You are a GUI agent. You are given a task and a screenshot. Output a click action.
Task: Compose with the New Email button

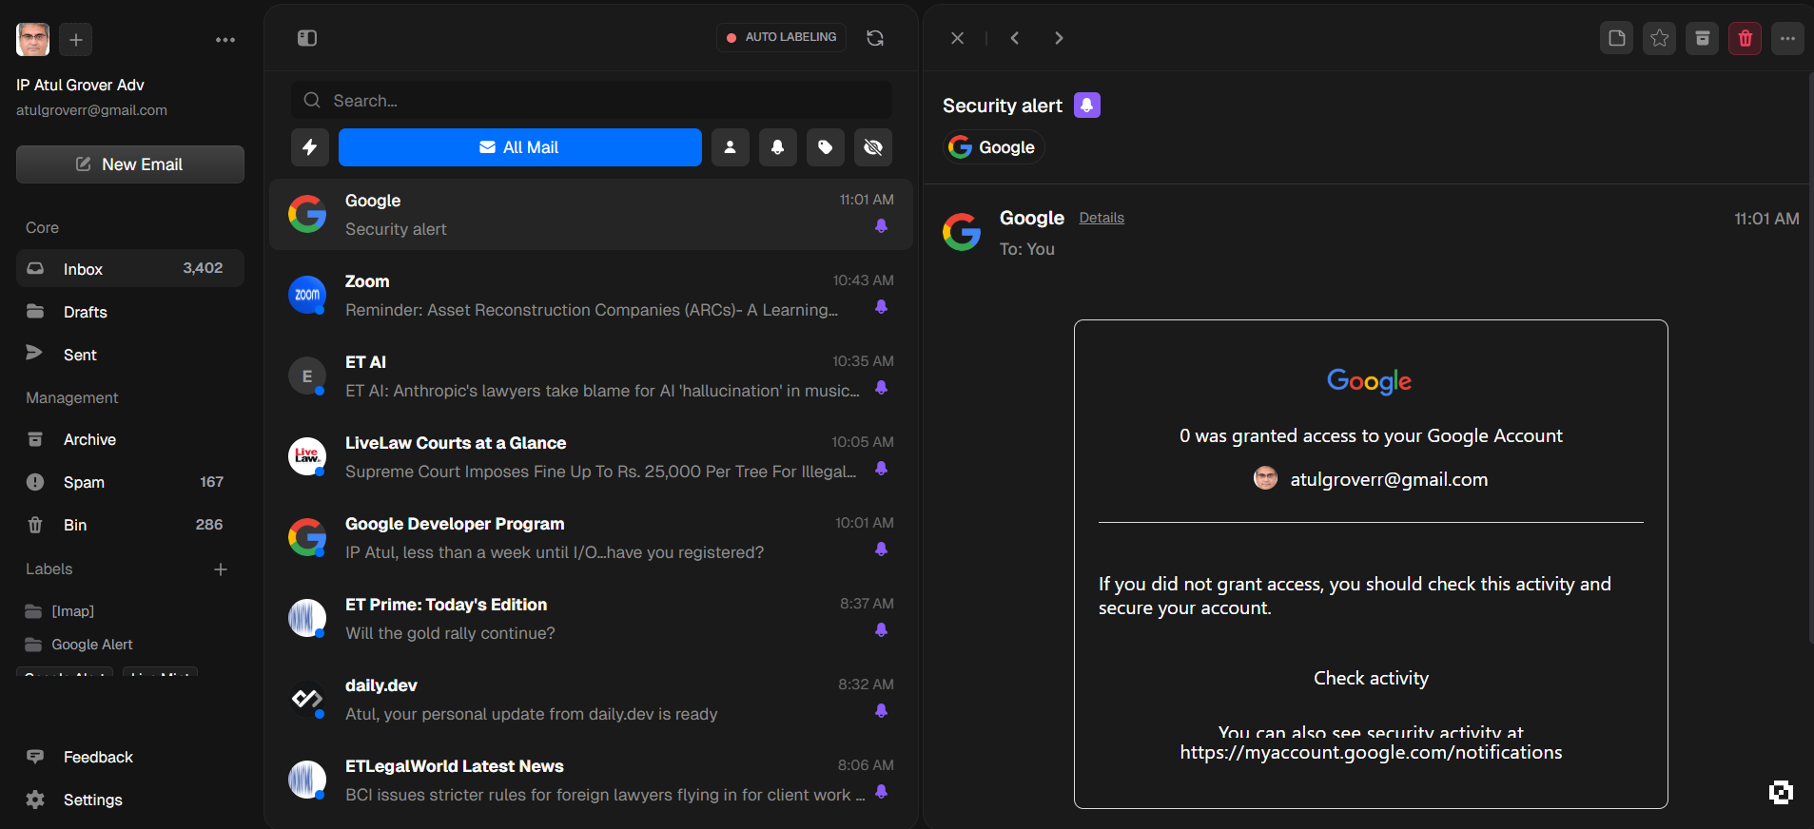click(x=130, y=164)
